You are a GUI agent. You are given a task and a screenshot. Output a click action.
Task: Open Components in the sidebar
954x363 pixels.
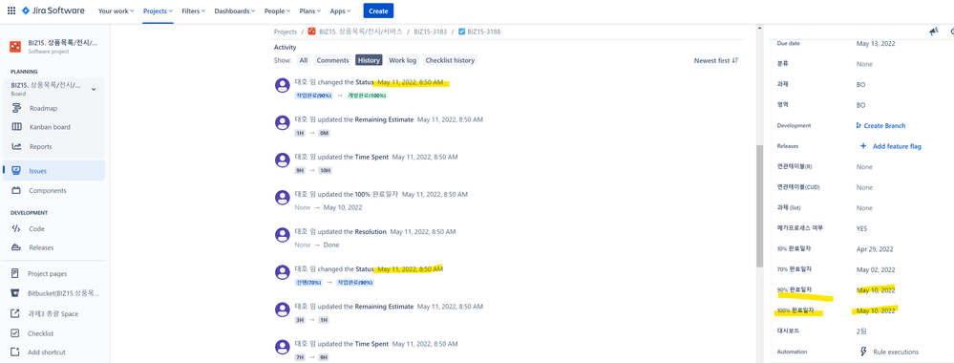pos(48,191)
